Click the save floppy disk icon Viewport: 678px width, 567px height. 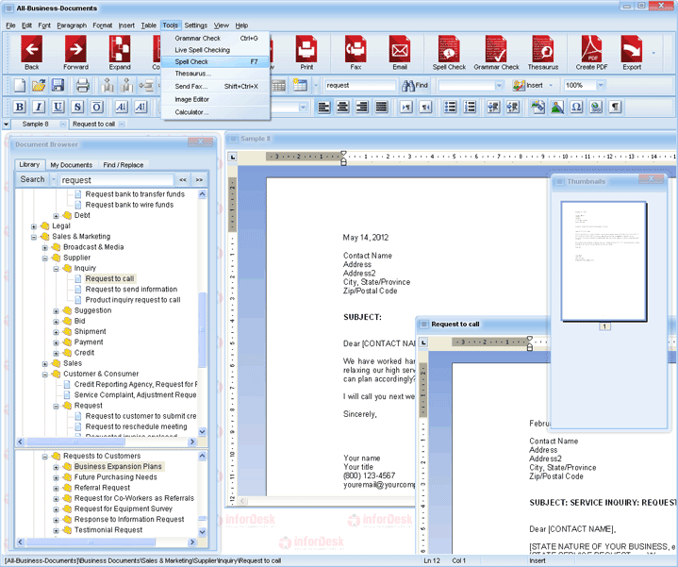(58, 85)
